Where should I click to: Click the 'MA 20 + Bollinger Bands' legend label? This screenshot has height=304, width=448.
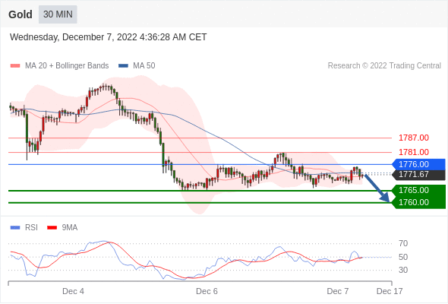click(x=67, y=66)
